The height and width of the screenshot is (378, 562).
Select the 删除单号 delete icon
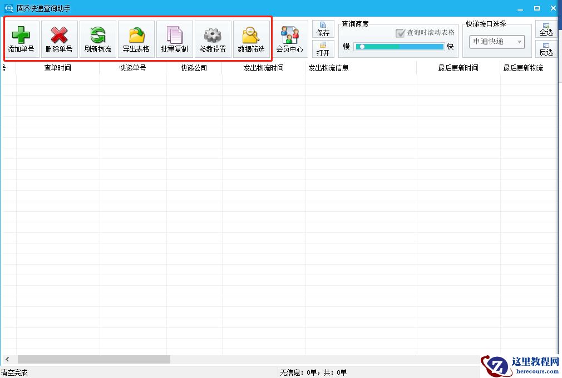coord(60,38)
